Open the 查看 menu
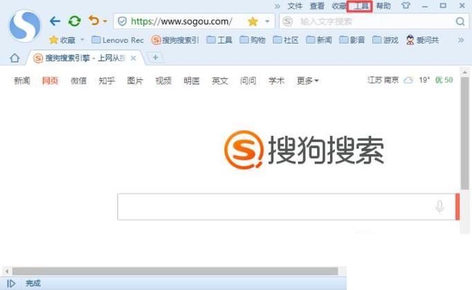 [x=317, y=6]
